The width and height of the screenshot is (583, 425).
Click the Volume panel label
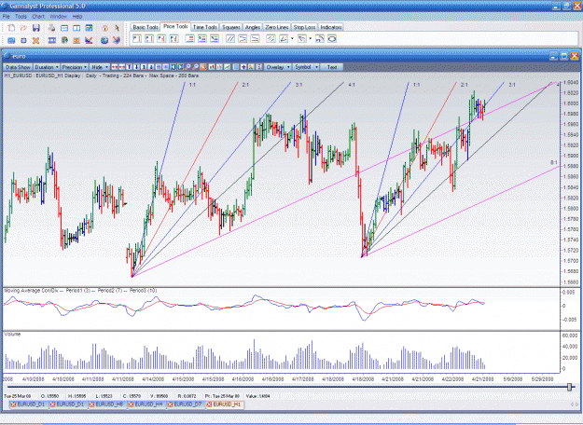coord(12,335)
